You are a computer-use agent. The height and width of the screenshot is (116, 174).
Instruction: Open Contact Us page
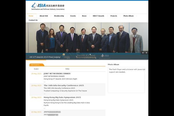(33, 20)
